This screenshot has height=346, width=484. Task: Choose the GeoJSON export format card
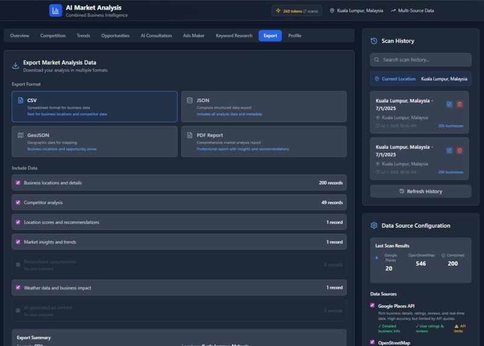pos(95,141)
